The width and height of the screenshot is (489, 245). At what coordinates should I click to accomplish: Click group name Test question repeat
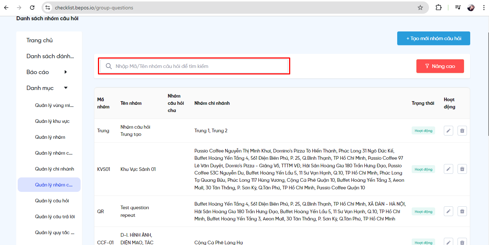coord(135,211)
